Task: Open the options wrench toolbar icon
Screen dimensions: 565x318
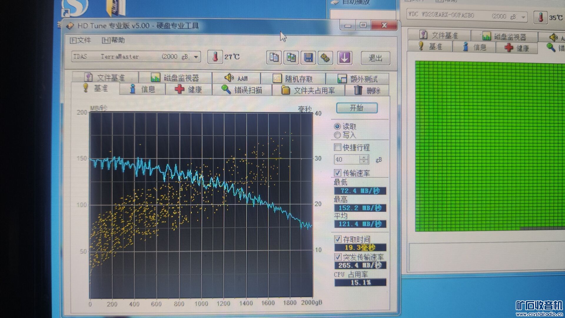Action: (325, 57)
